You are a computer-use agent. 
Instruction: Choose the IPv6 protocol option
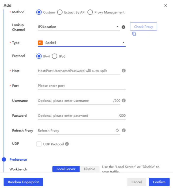point(54,56)
